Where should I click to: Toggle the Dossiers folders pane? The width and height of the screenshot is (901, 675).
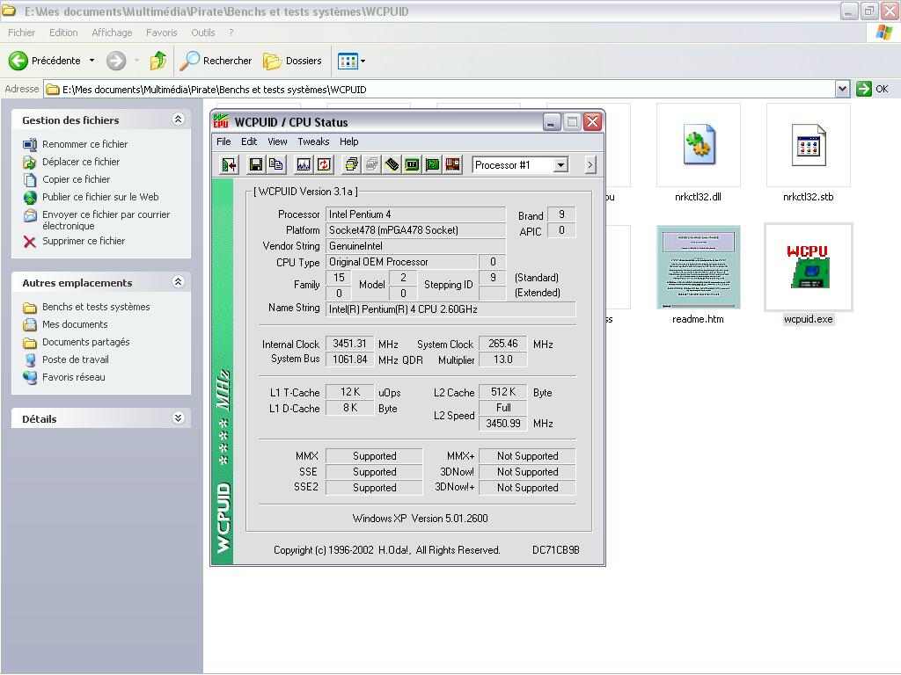coord(292,61)
